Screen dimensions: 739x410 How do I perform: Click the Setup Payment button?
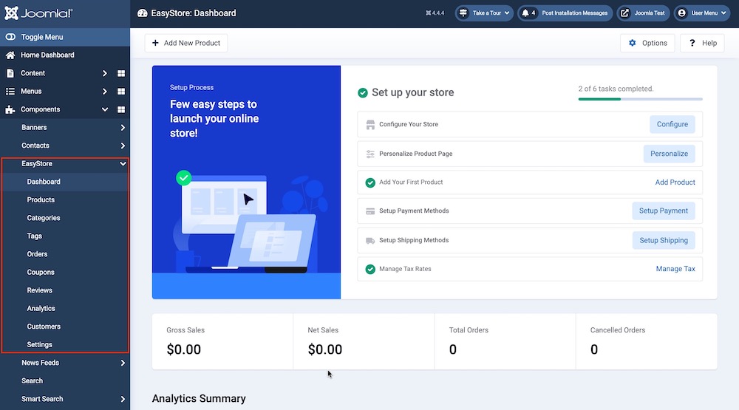point(663,211)
